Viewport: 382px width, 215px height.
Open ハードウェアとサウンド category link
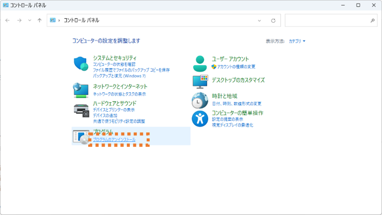[114, 103]
